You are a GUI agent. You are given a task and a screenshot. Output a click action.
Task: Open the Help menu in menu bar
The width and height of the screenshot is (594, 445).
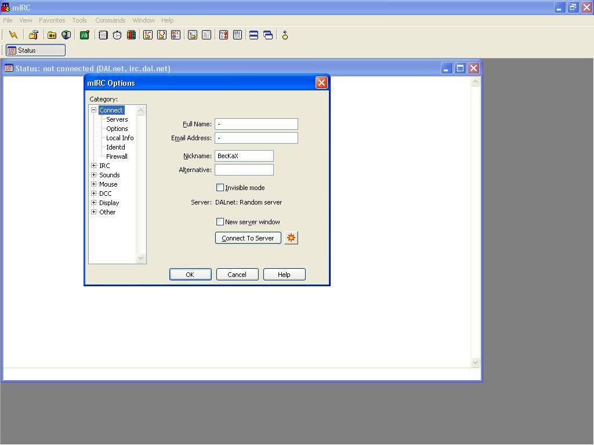(167, 20)
